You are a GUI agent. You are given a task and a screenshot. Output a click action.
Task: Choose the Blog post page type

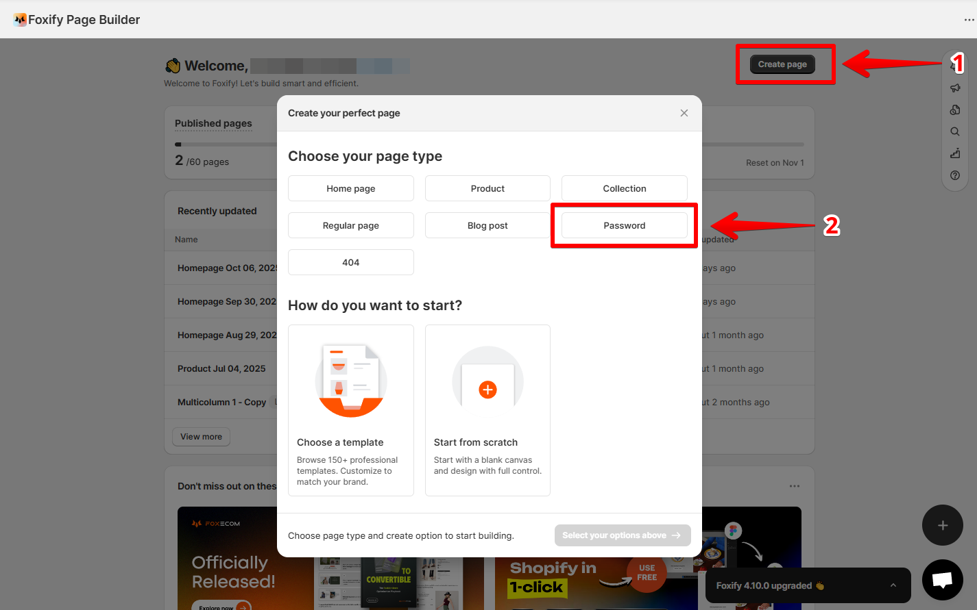(x=487, y=225)
